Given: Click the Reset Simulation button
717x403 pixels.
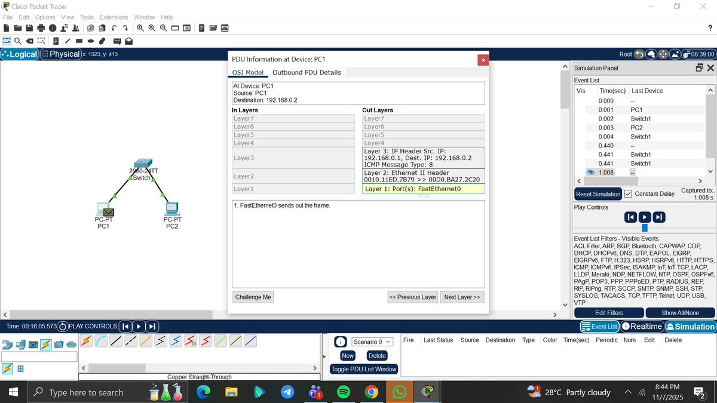Looking at the screenshot, I should tap(598, 194).
